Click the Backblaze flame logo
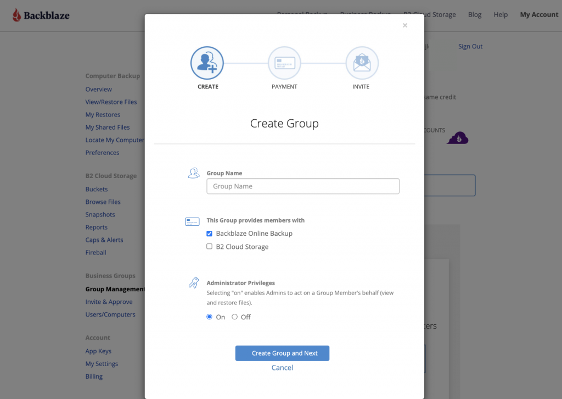Viewport: 562px width, 399px height. [x=16, y=15]
